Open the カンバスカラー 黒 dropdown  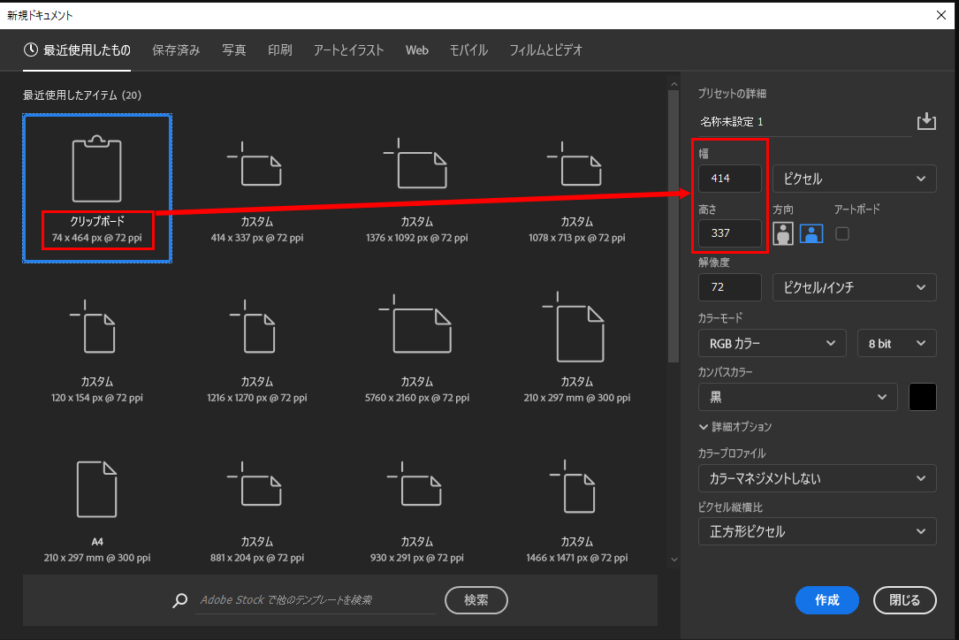coord(797,397)
